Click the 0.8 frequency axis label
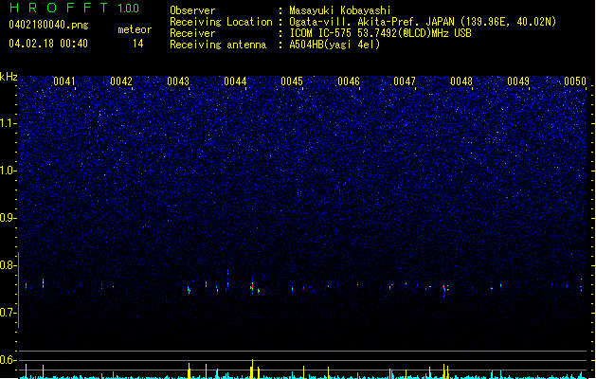Screen dimensions: 596x379 [8, 265]
